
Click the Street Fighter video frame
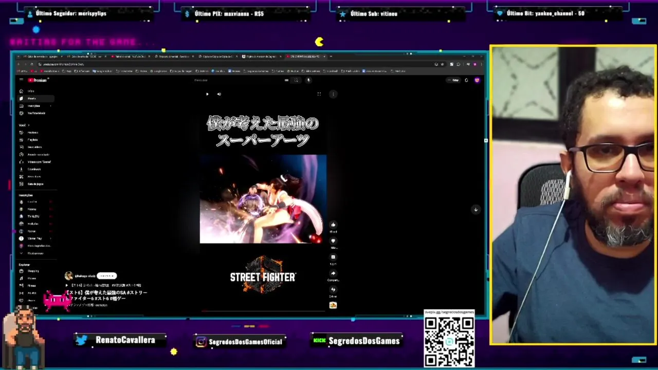point(263,199)
